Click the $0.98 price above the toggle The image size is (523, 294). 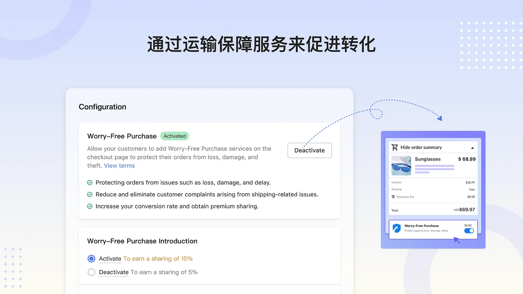pos(468,225)
